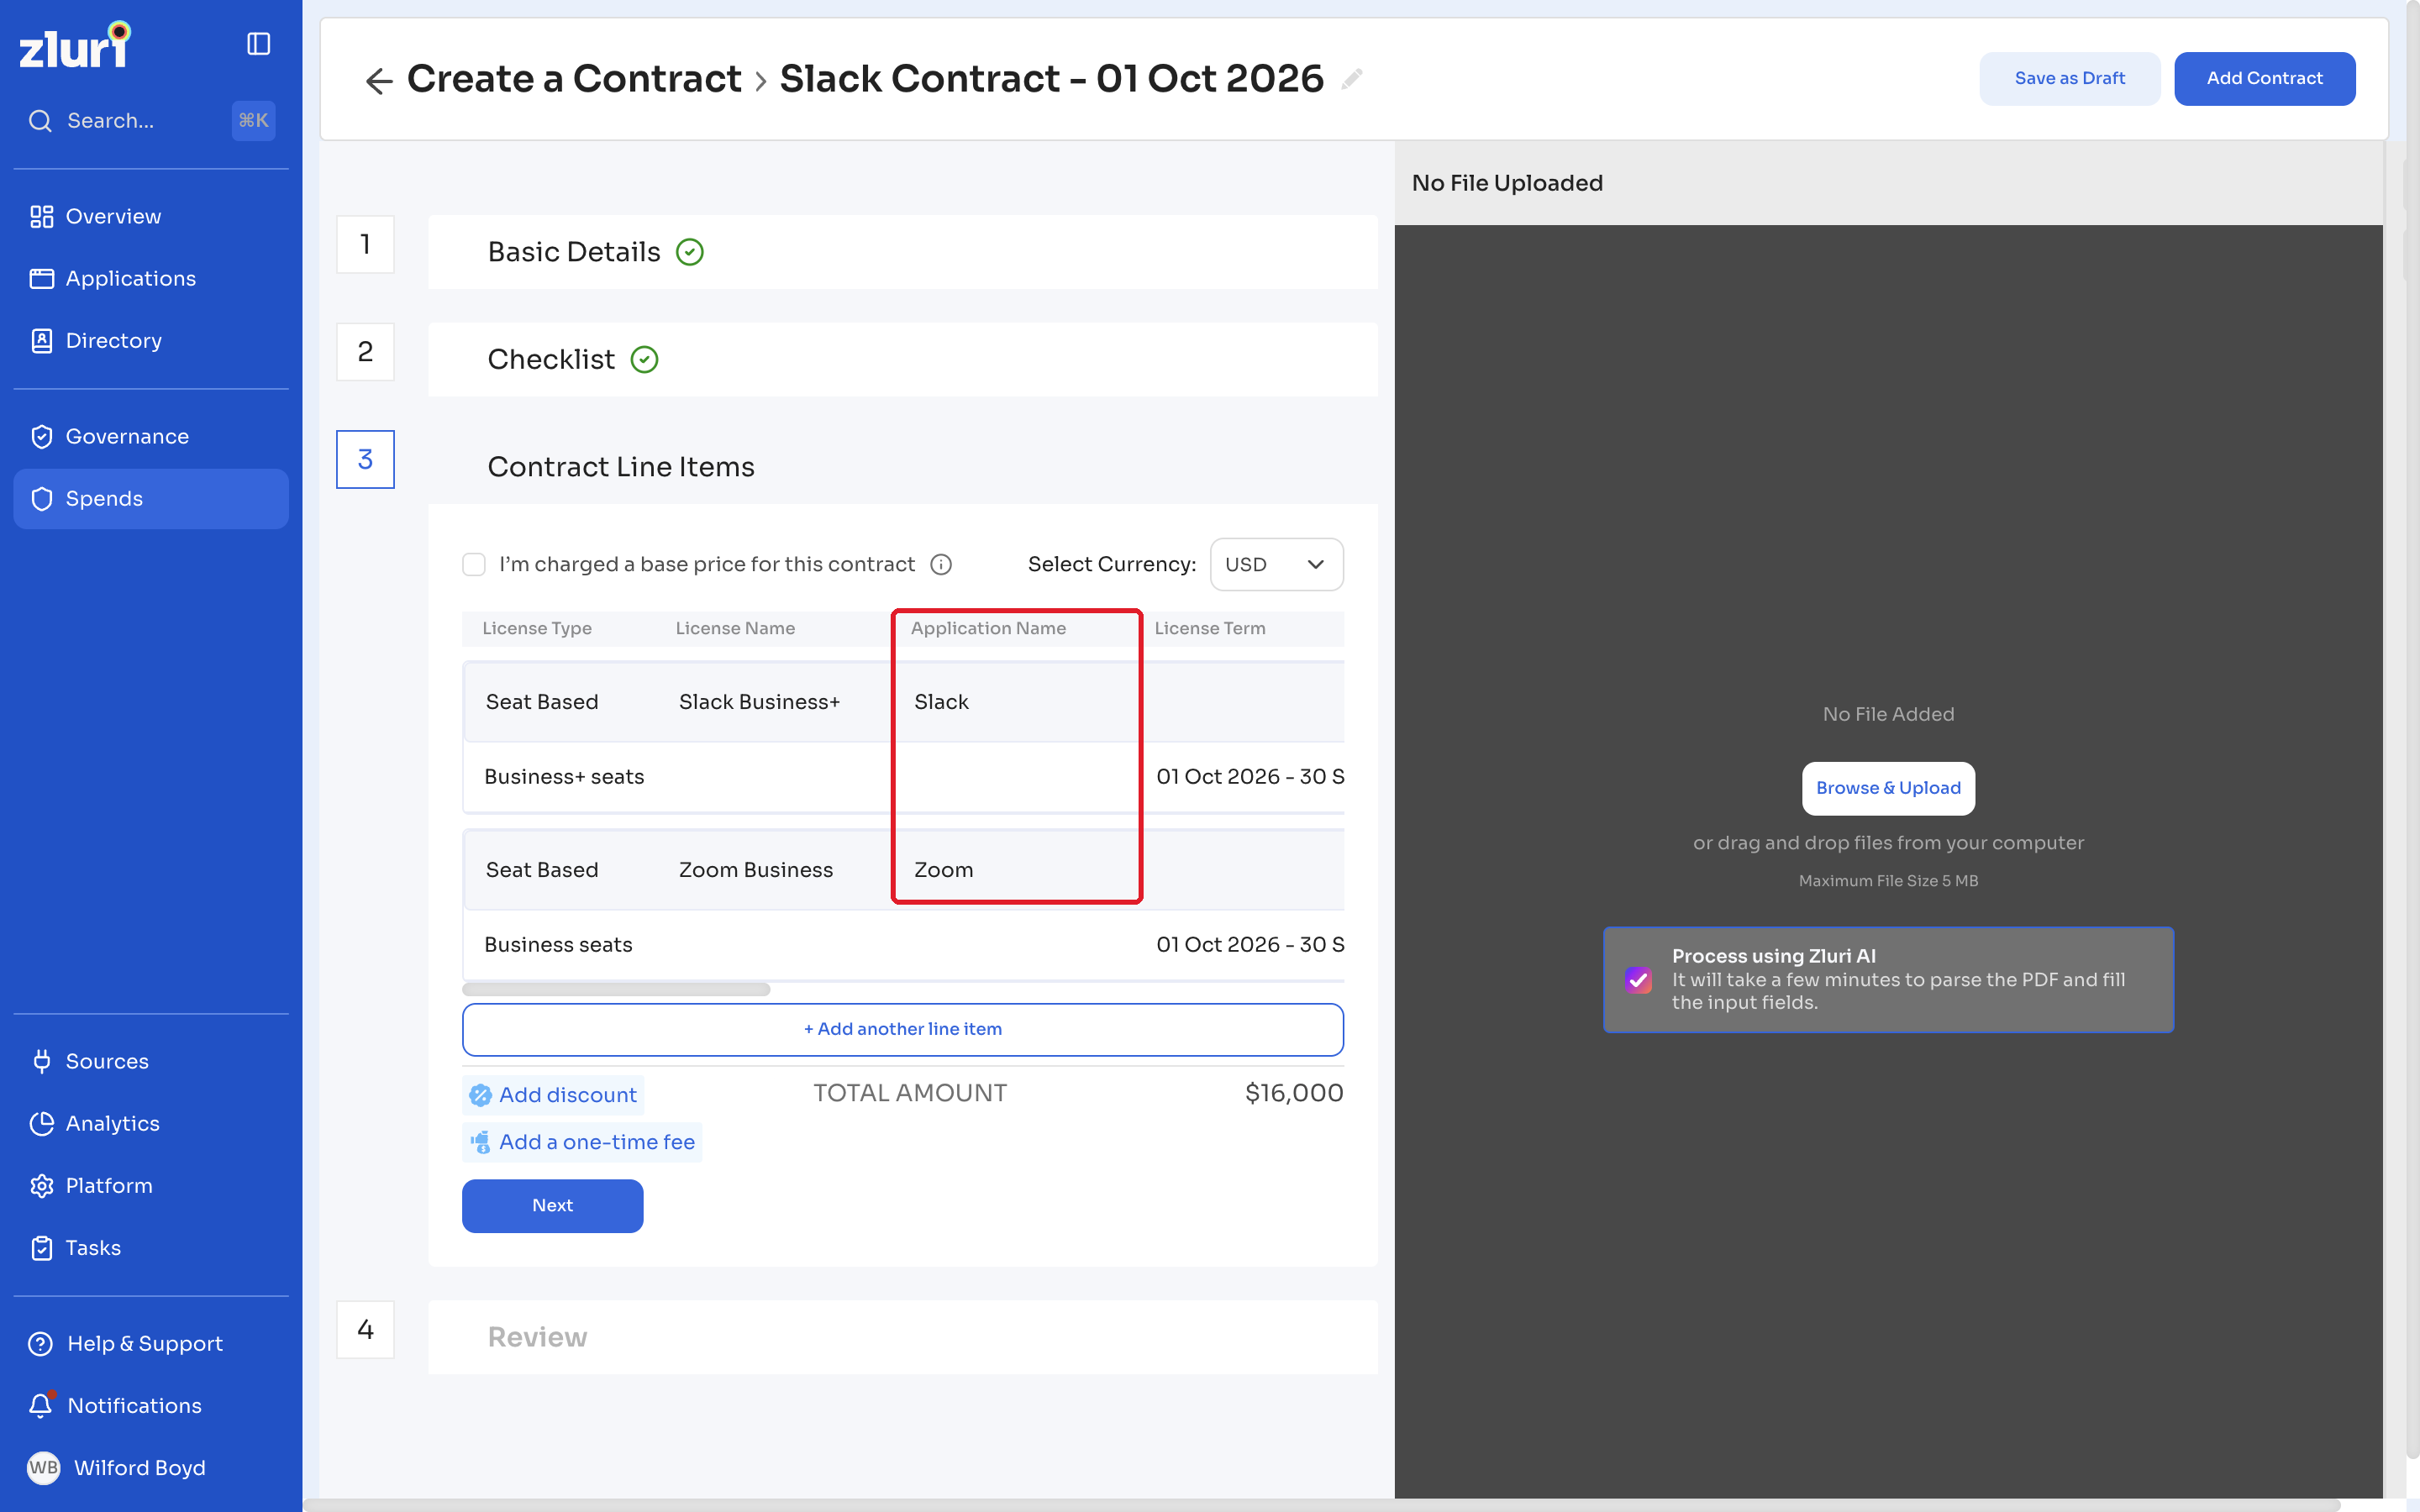Screen dimensions: 2420x1512
Task: Click the line items horizontal scrollbar
Action: pos(616,990)
